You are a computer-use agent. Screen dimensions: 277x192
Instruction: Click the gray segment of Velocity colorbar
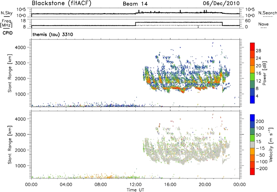[x=252, y=145]
